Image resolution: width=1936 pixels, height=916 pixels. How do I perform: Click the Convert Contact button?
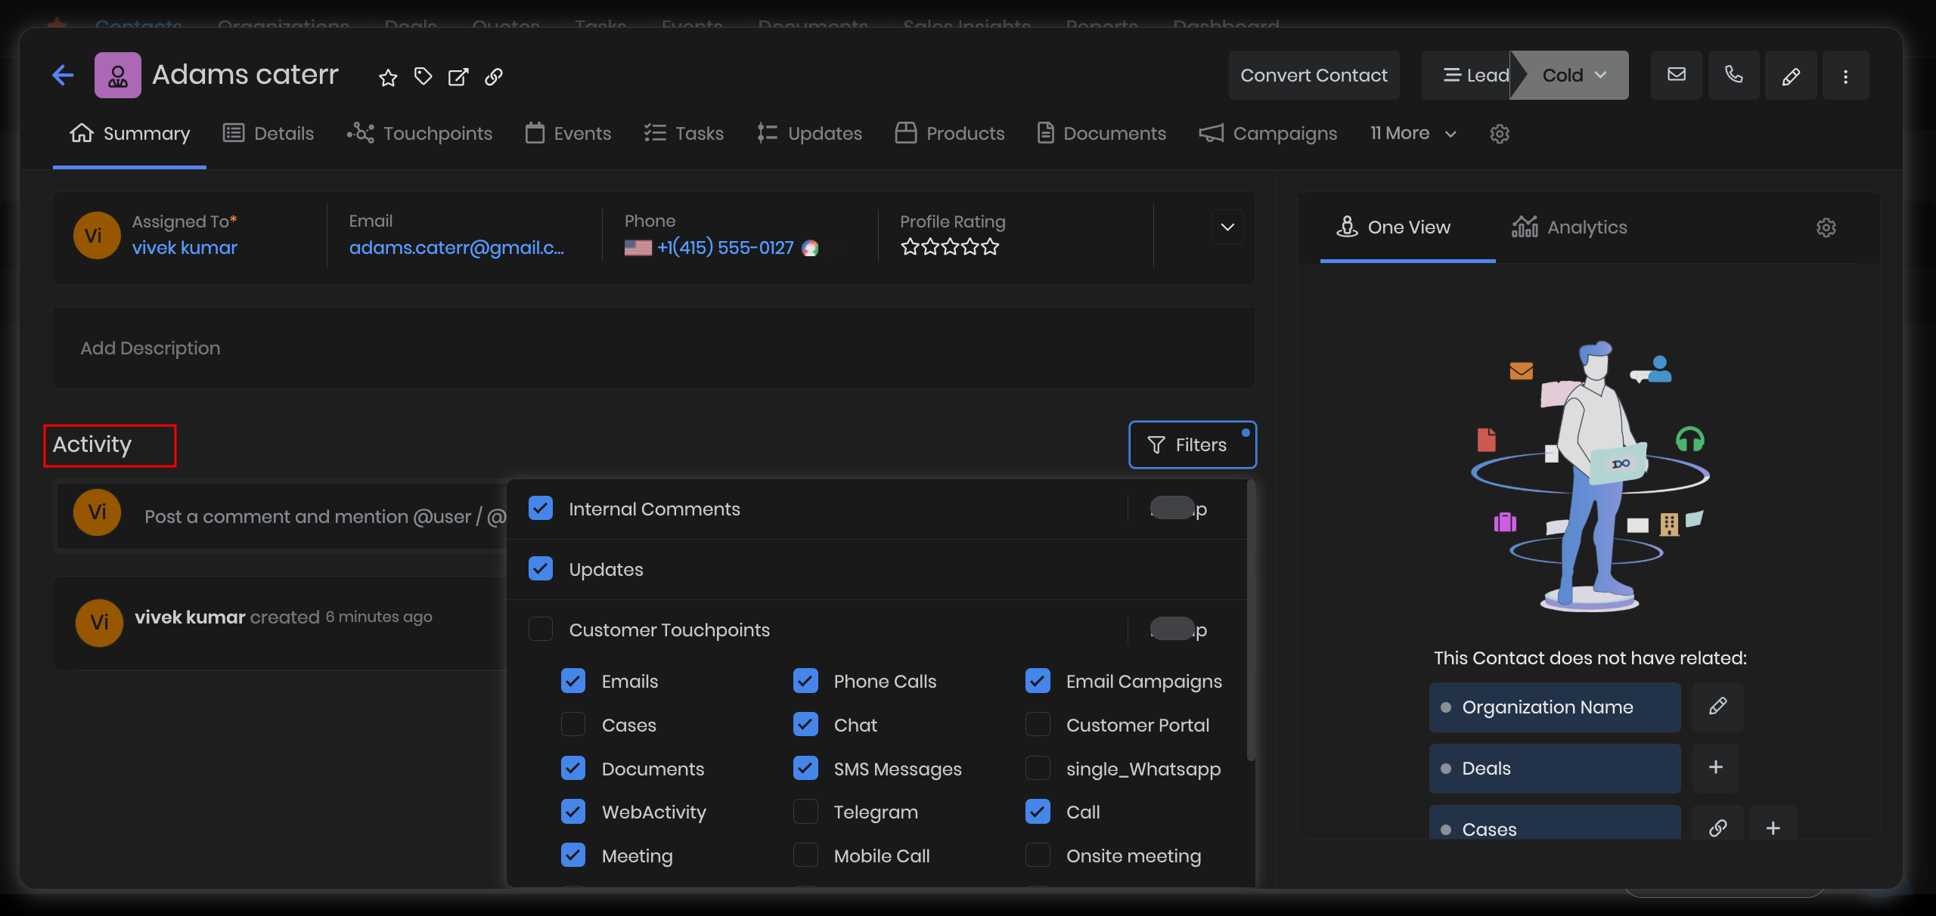(1314, 75)
